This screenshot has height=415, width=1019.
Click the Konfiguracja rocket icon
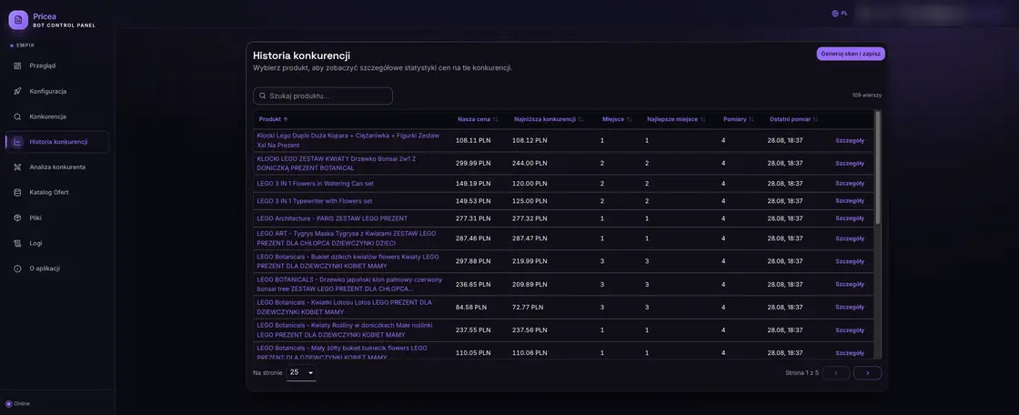pyautogui.click(x=17, y=91)
